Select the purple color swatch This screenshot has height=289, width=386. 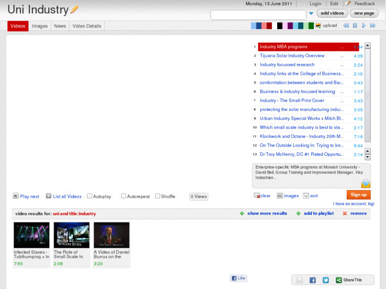tap(290, 25)
